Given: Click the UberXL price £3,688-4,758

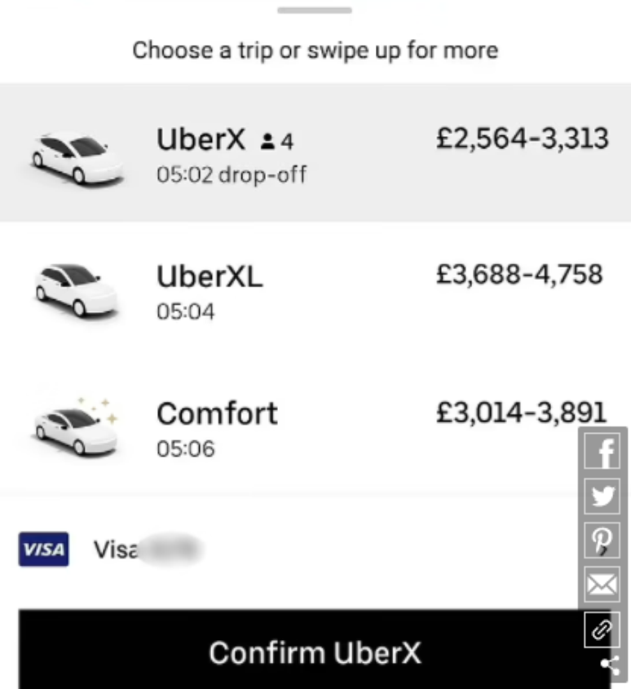Looking at the screenshot, I should [x=519, y=275].
